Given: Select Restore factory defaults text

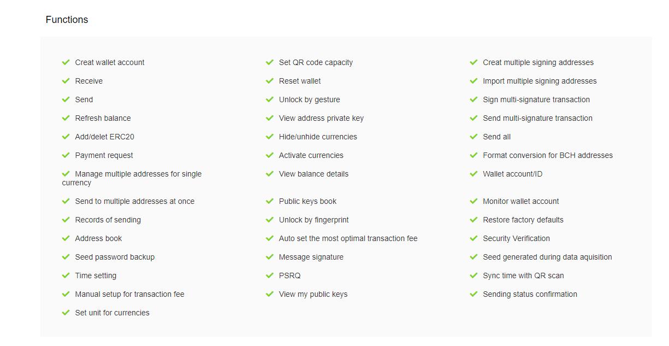Looking at the screenshot, I should [523, 220].
